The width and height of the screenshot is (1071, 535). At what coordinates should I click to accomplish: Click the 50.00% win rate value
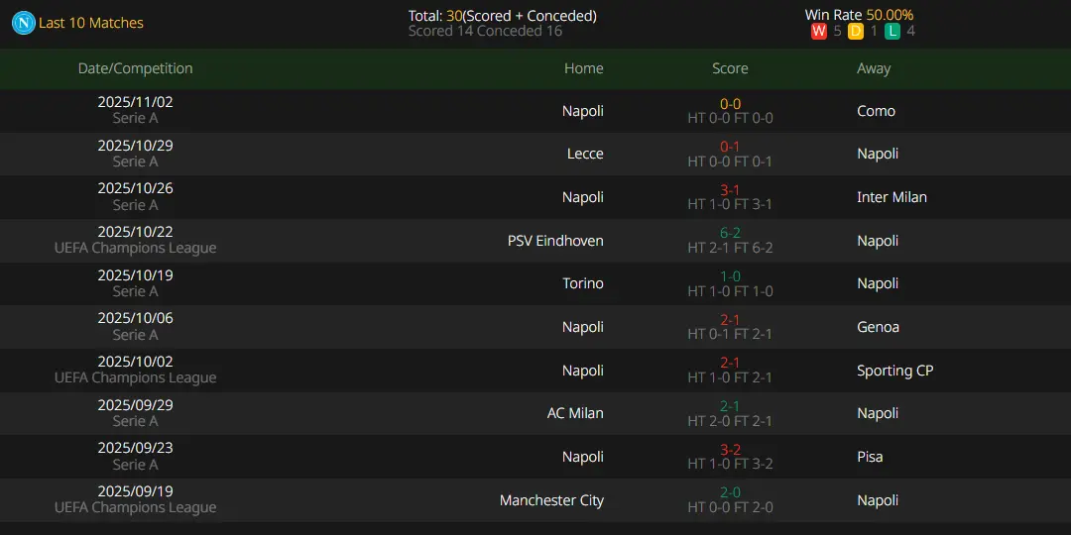click(890, 15)
